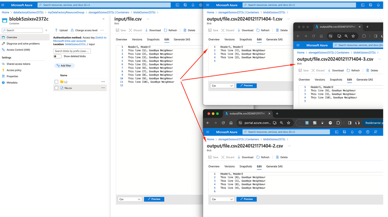The height and width of the screenshot is (217, 388).
Task: Open ellipsis menu for [..] row
Action: point(103,82)
